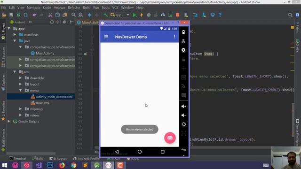Tap the Android home navigation button

[x=140, y=152]
